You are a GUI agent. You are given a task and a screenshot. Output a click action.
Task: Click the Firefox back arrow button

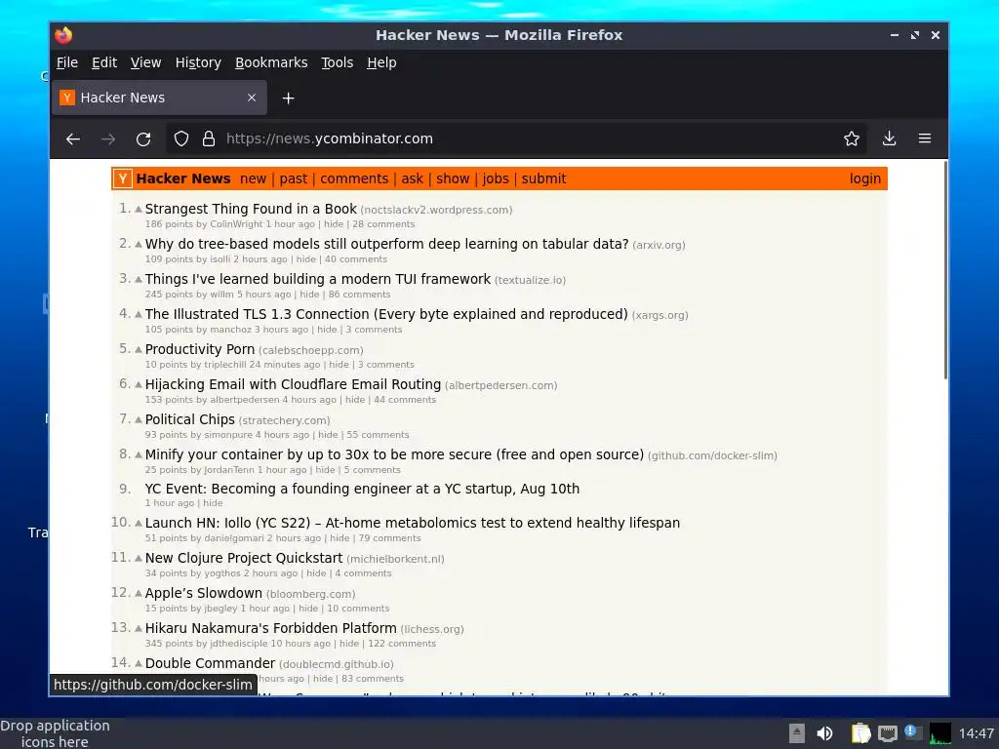[72, 138]
